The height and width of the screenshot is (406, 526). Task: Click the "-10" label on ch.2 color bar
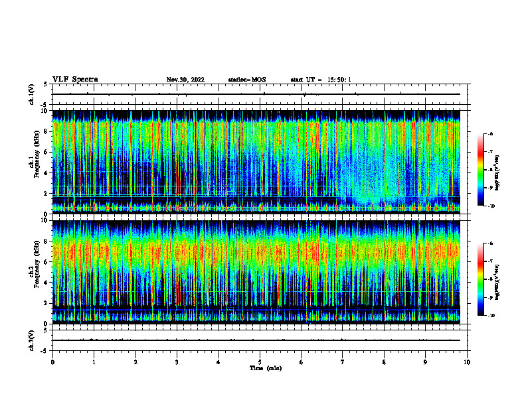click(x=491, y=316)
